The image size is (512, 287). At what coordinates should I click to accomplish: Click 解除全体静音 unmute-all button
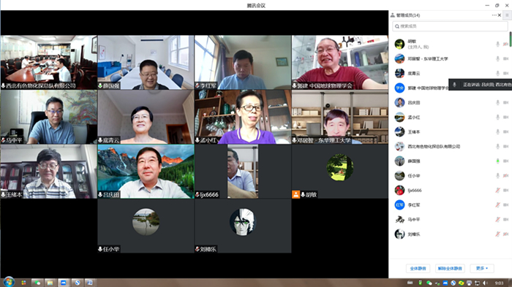(450, 269)
